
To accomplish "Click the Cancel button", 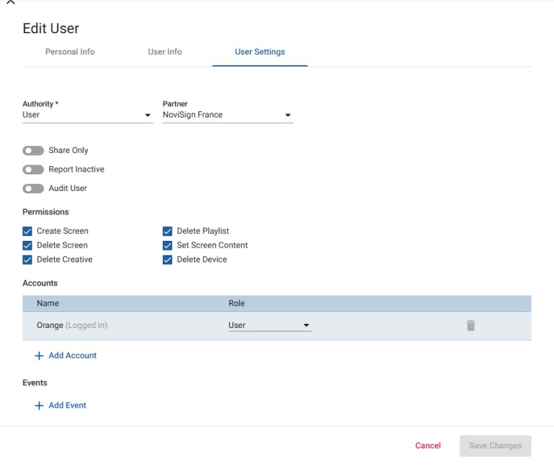I will coord(428,446).
